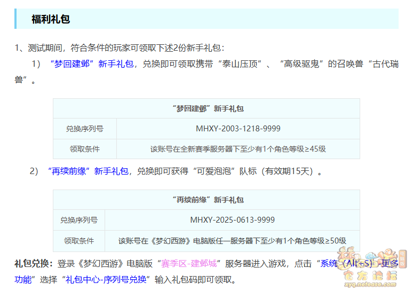Screen dimensions: 413x291
Task: Click 领取条件 cell in the 再续前缘 table
Action: coord(79,241)
